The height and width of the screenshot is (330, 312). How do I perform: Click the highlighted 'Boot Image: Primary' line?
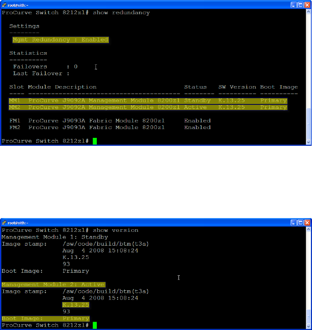[45, 318]
